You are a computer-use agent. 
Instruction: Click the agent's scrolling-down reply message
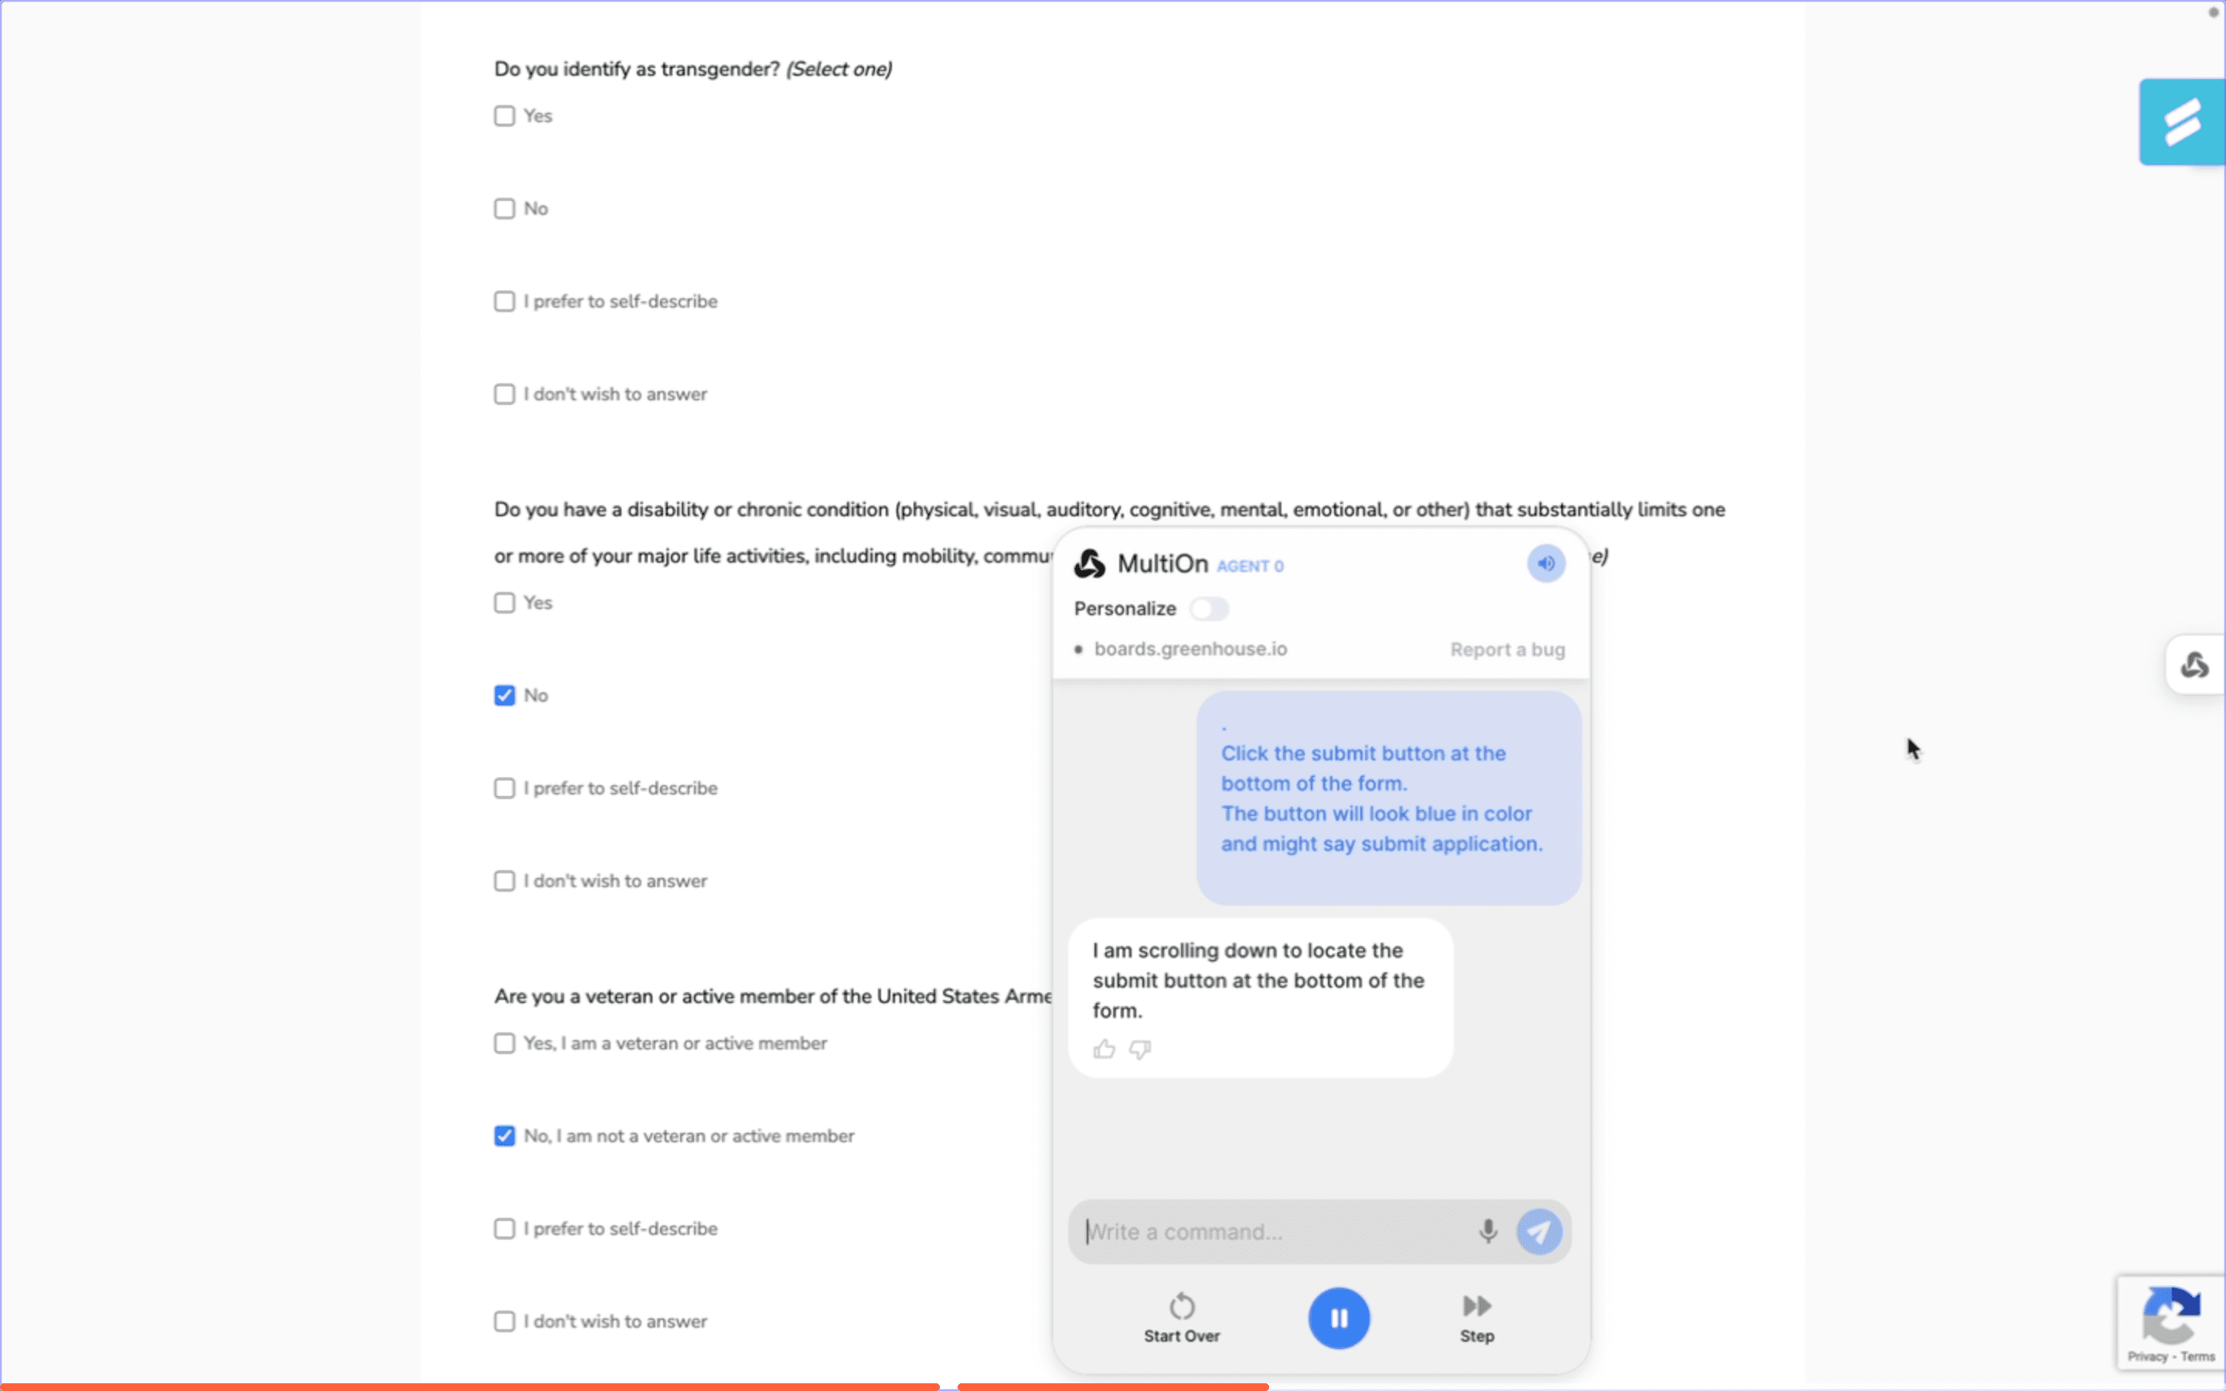(x=1259, y=997)
